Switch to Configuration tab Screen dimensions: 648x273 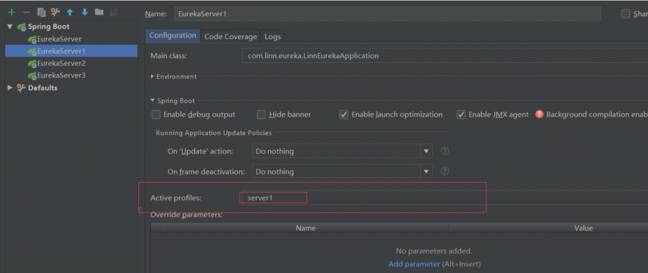tap(173, 36)
